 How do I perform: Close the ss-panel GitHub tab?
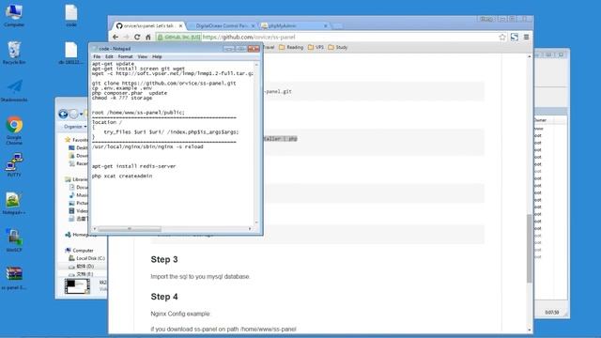pyautogui.click(x=180, y=25)
